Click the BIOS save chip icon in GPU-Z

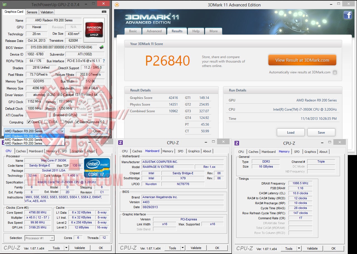[102, 47]
